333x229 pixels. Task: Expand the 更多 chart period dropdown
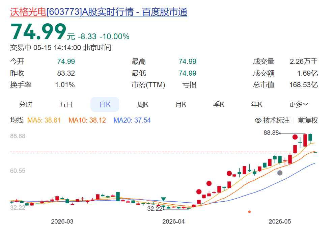(x=298, y=104)
